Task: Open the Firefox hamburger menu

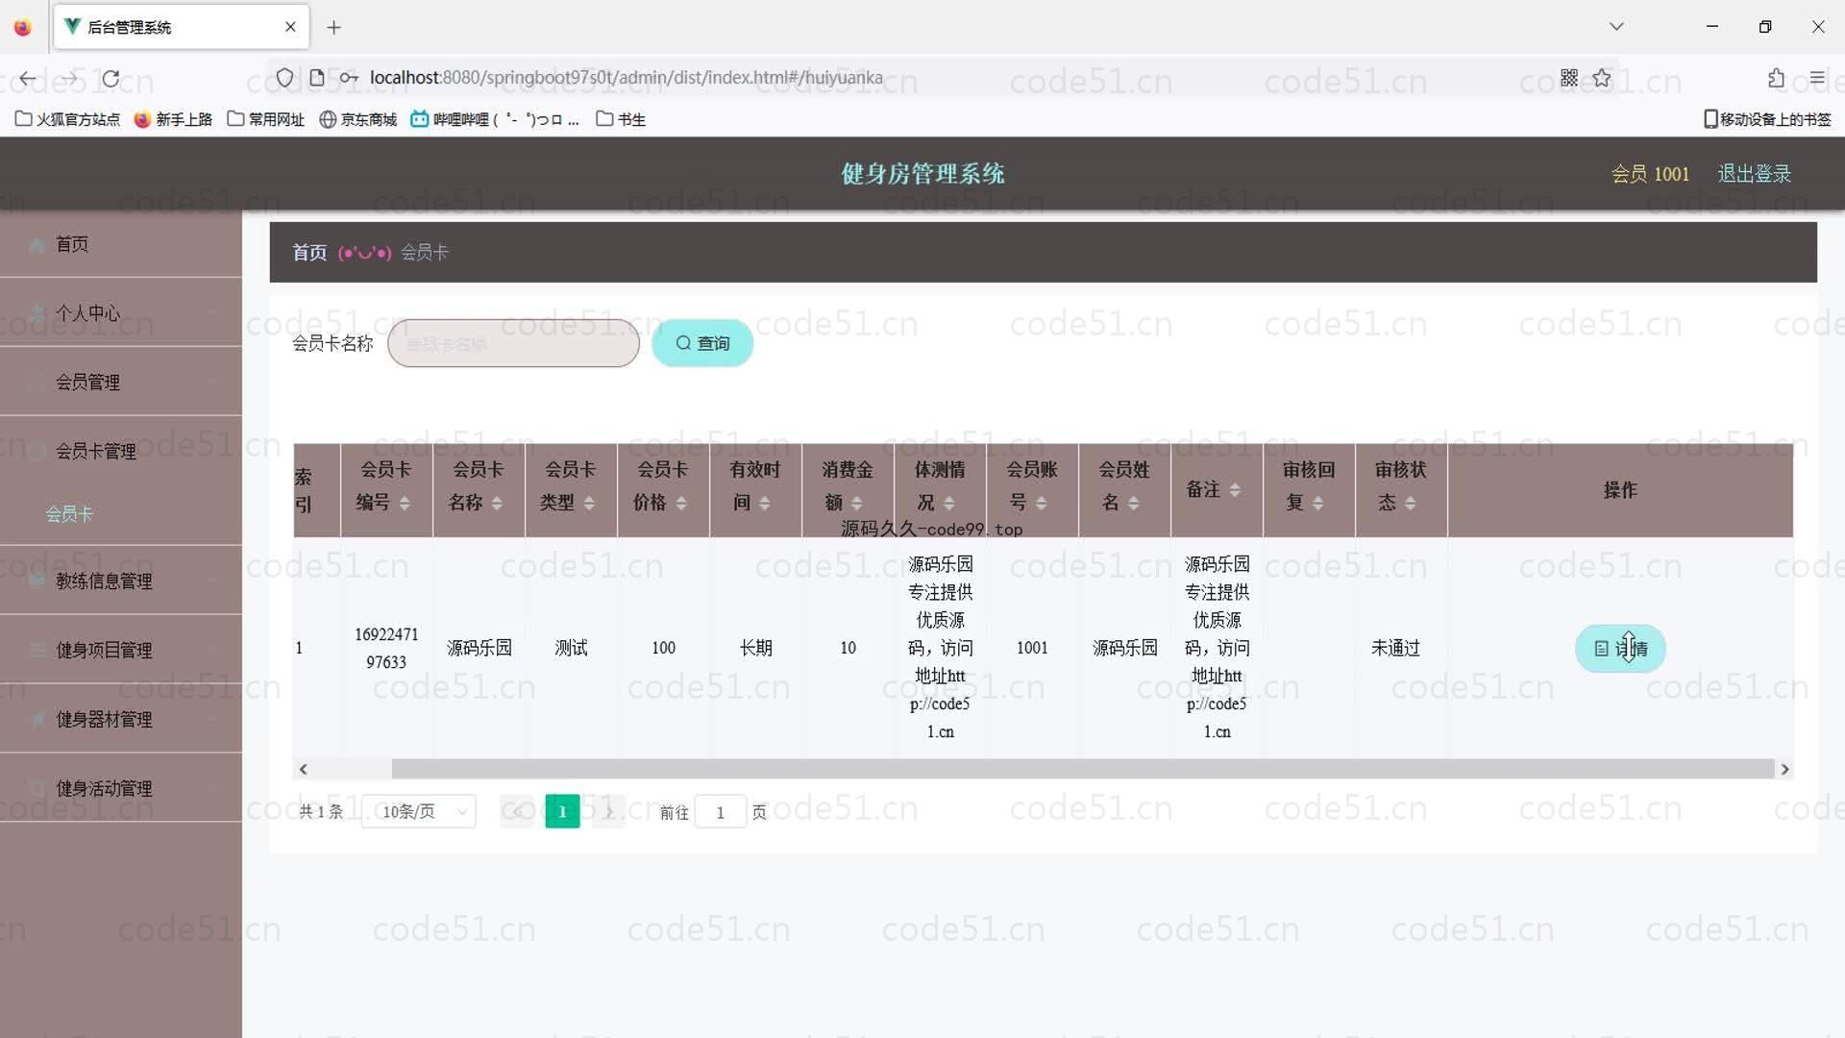Action: click(x=1817, y=78)
